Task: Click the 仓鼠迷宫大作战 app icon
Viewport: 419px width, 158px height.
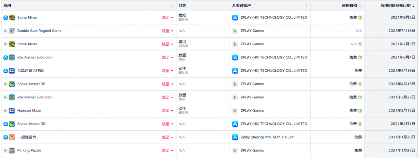Action: [11, 71]
